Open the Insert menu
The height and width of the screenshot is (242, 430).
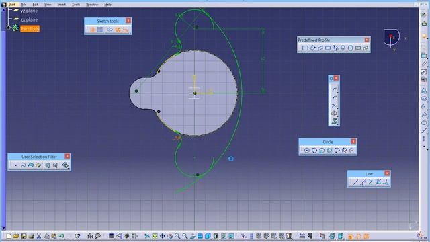pos(61,5)
